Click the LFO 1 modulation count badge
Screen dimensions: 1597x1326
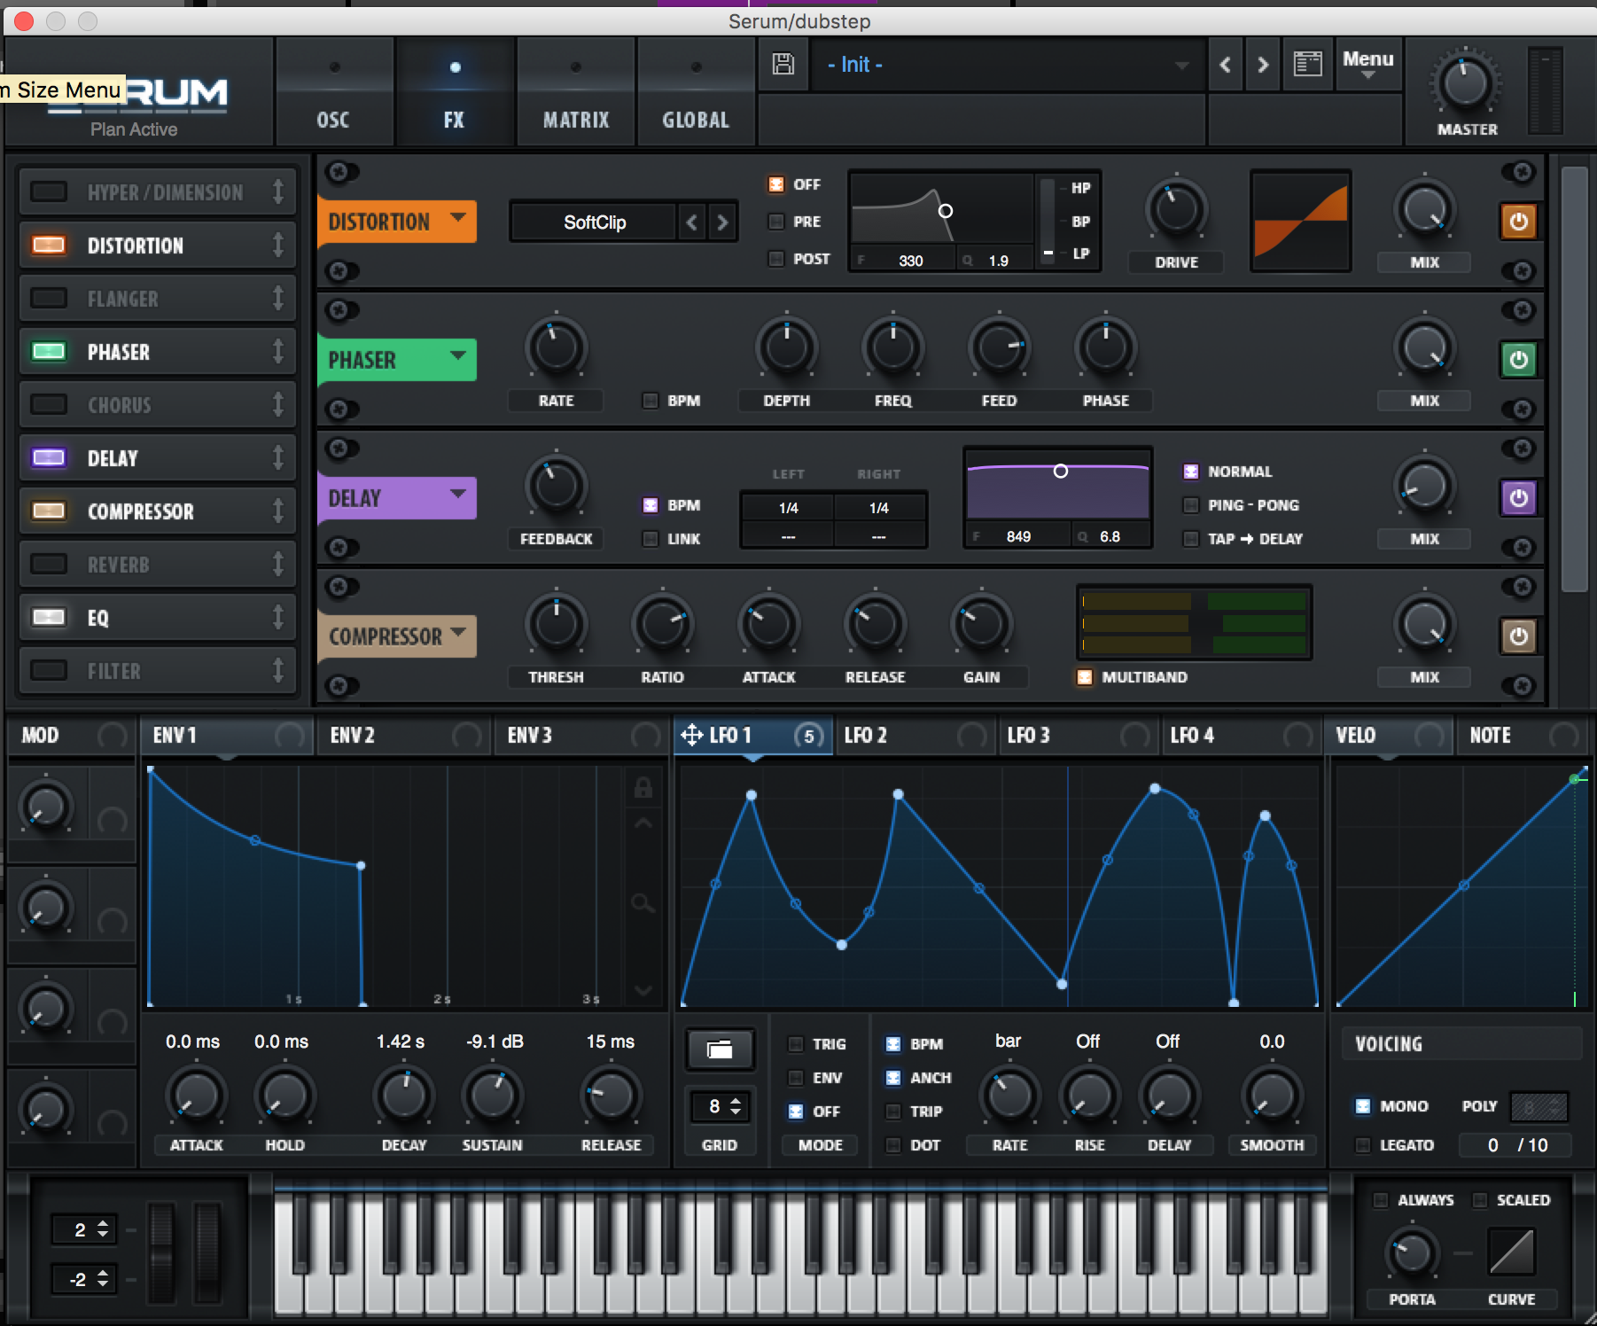pyautogui.click(x=808, y=736)
